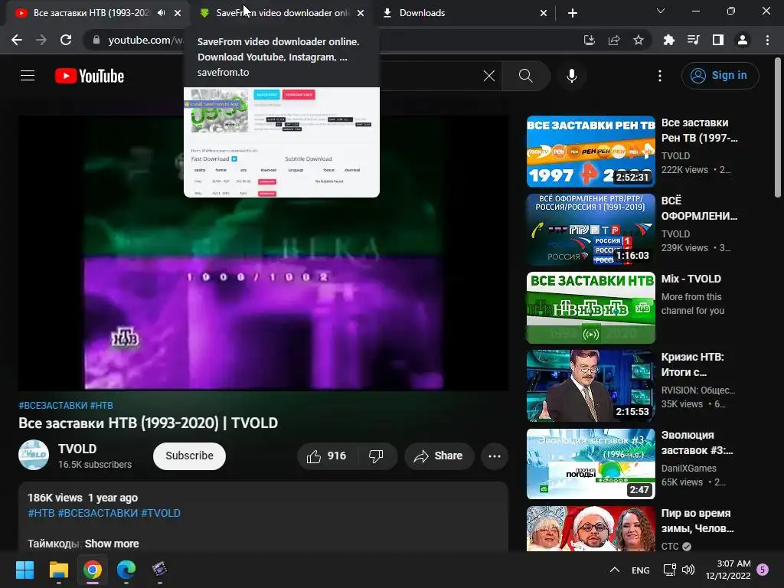Share this page icon
This screenshot has width=784, height=588.
(614, 40)
